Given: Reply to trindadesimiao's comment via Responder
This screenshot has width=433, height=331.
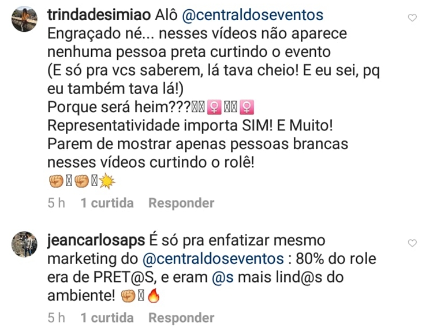Looking at the screenshot, I should tap(181, 203).
